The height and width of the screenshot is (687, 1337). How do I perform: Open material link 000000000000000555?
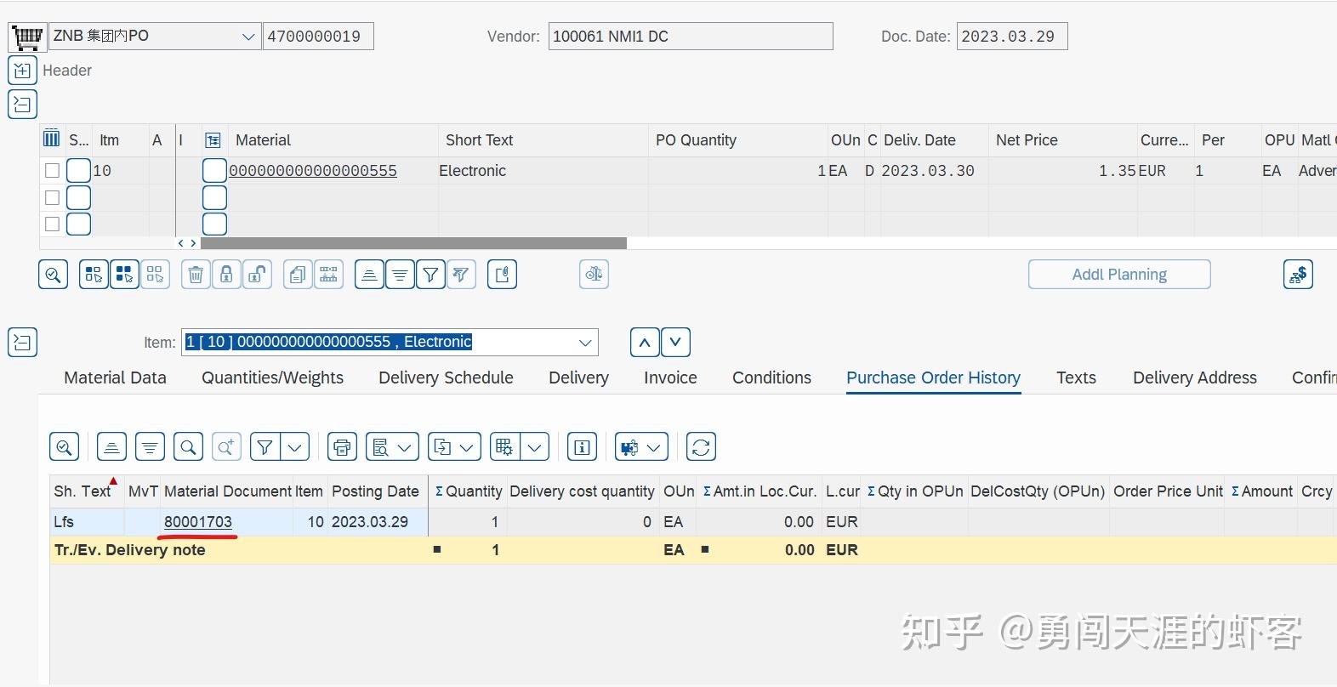[x=313, y=171]
